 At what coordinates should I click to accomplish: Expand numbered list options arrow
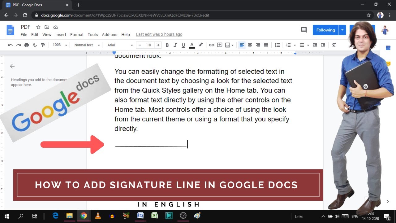click(295, 45)
